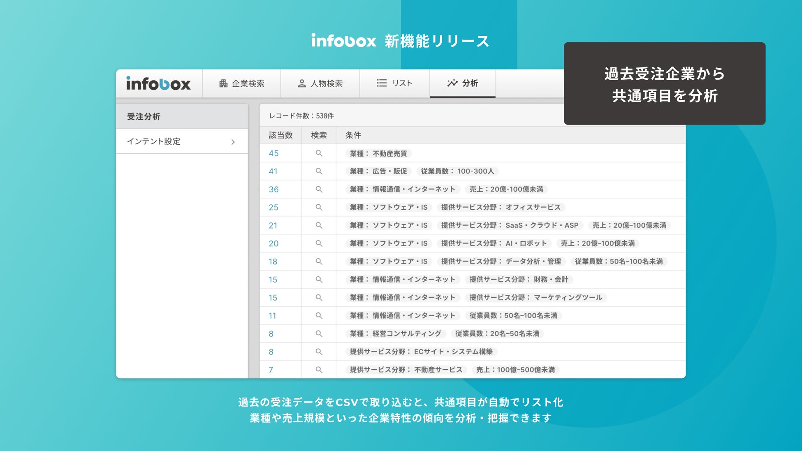Click the 業種: 広告・販促 tag
Image resolution: width=802 pixels, height=451 pixels.
tap(378, 171)
